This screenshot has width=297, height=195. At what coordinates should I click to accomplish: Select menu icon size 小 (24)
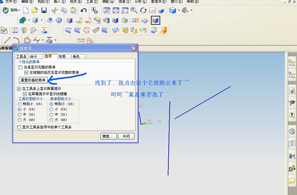[x=51, y=109]
